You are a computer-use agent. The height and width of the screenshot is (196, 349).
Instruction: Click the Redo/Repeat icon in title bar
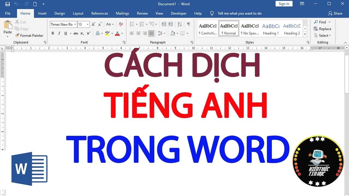coord(26,4)
